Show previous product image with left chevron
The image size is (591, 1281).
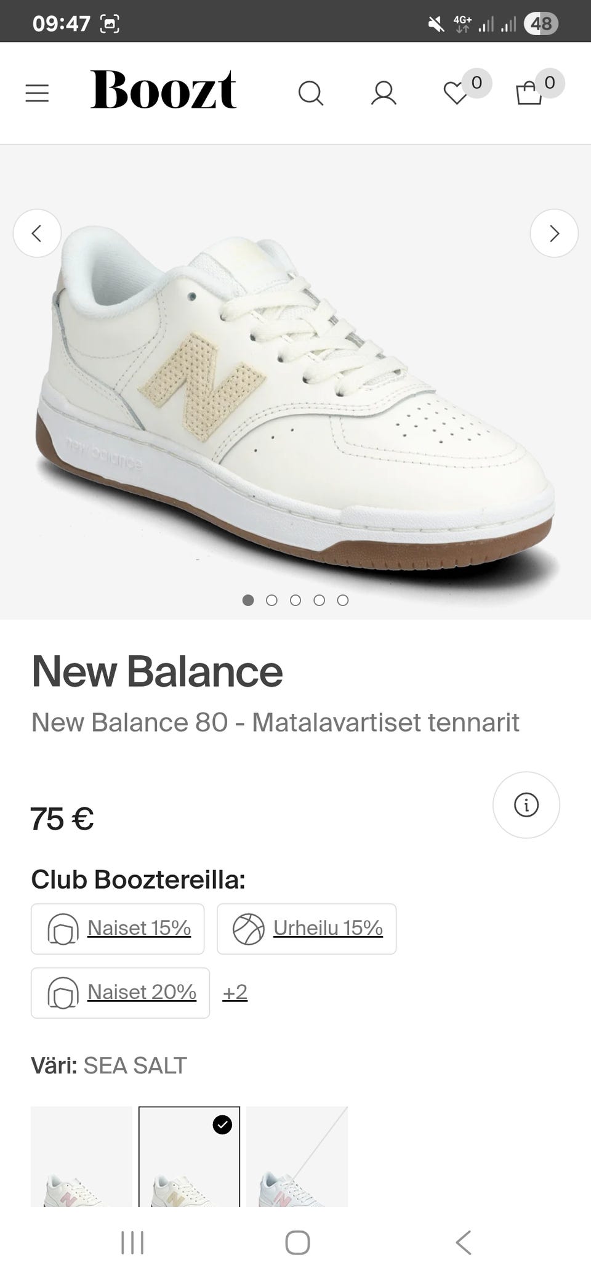click(37, 233)
